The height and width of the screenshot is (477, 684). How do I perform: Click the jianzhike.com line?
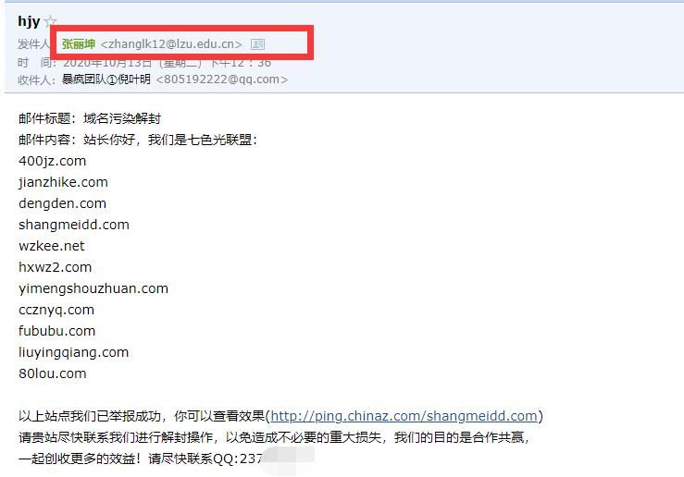point(63,182)
